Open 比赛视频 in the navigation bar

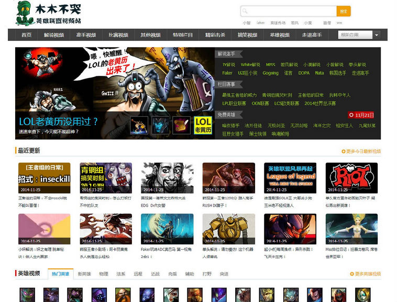tap(118, 35)
